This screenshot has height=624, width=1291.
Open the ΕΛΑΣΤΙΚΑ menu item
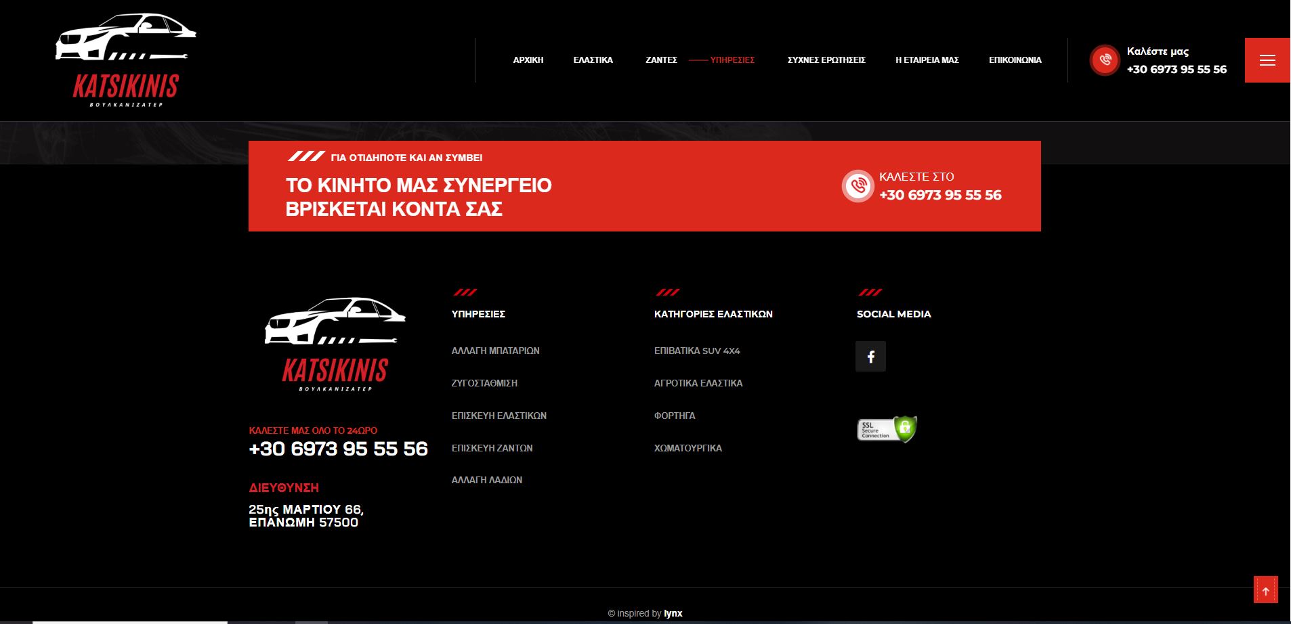[x=593, y=60]
